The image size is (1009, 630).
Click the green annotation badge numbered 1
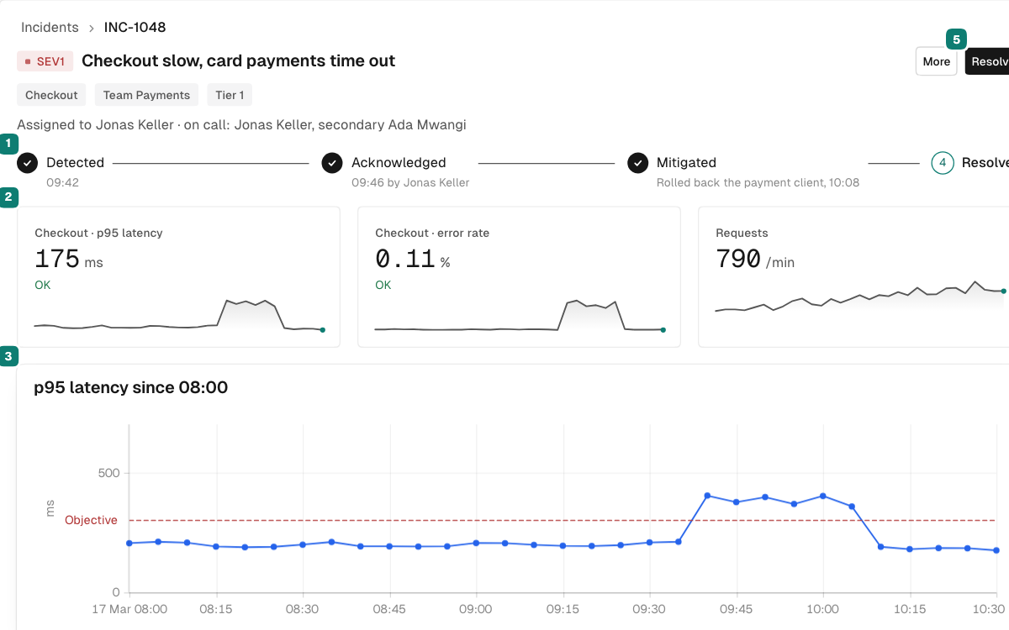[x=9, y=144]
